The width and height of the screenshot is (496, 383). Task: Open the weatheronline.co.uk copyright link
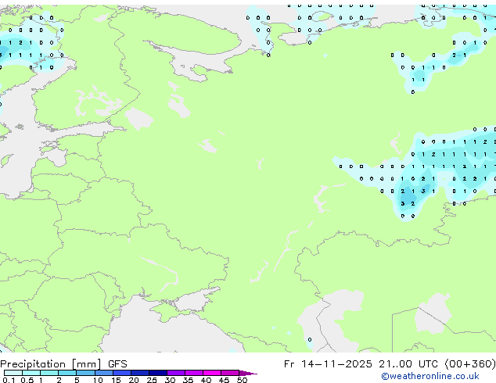430,376
